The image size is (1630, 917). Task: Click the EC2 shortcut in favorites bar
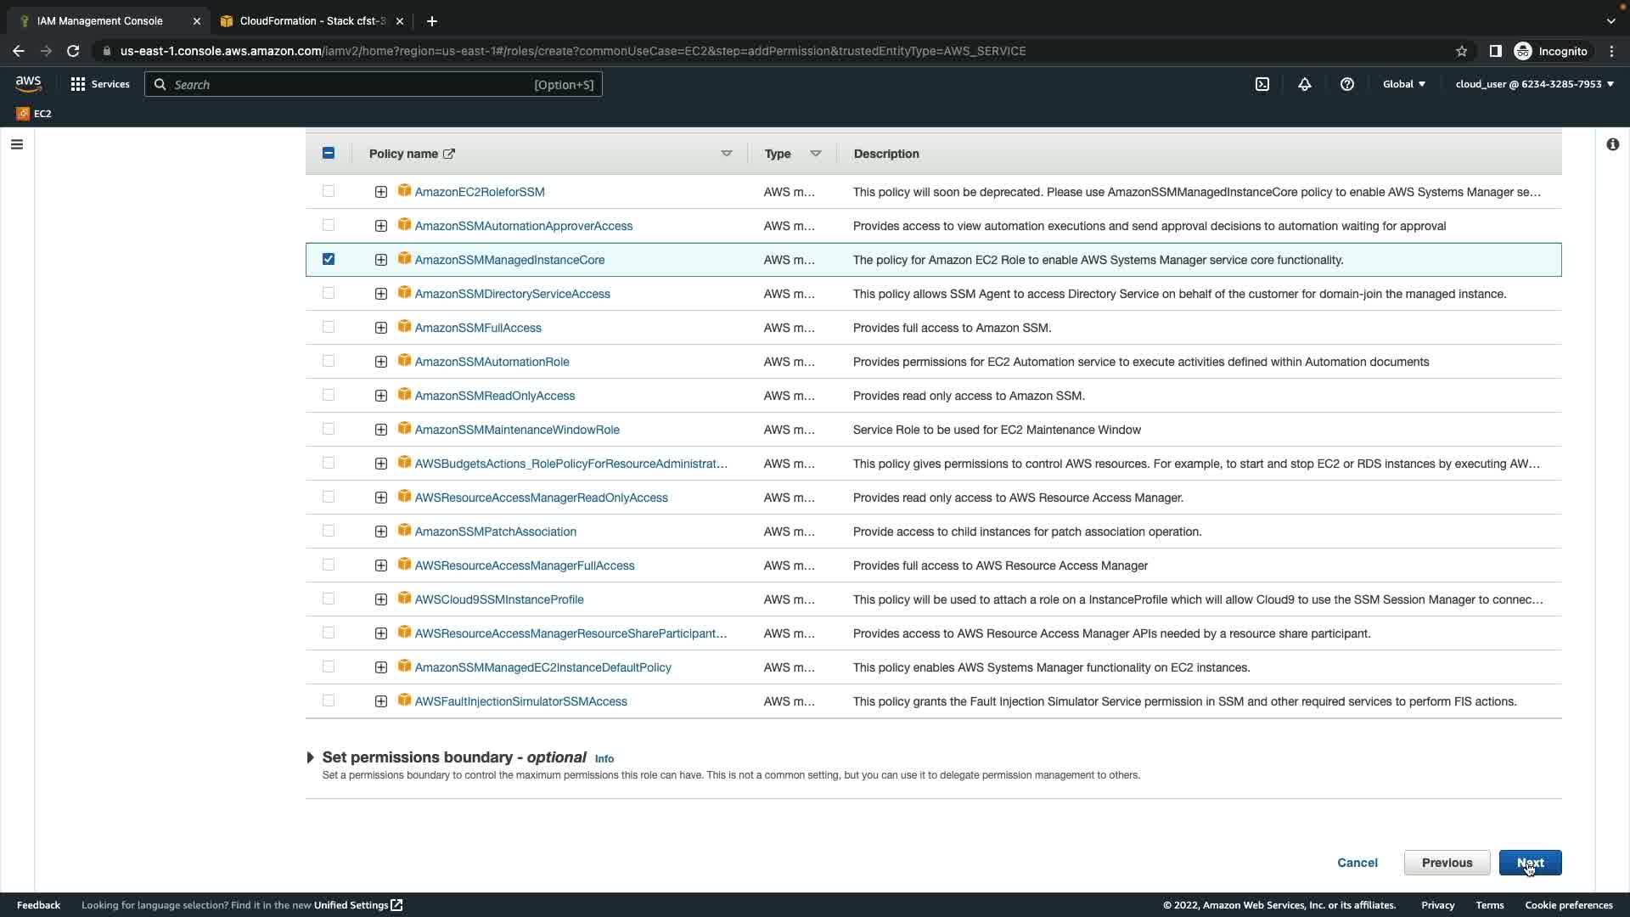coord(34,113)
